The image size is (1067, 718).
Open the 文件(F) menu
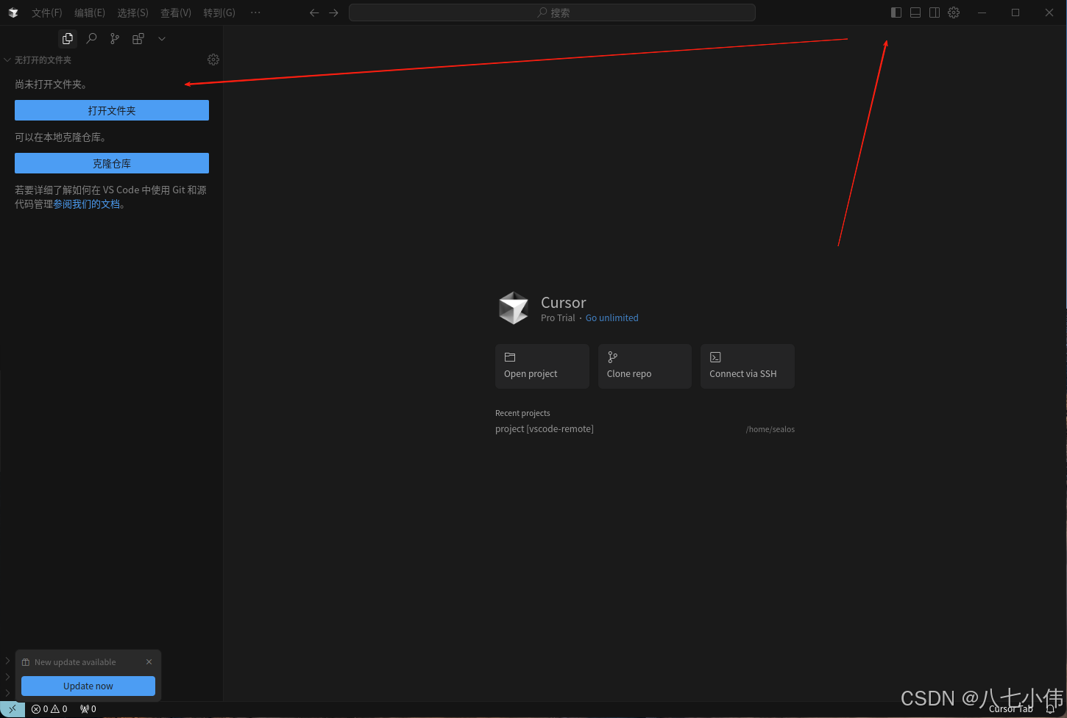[x=47, y=12]
